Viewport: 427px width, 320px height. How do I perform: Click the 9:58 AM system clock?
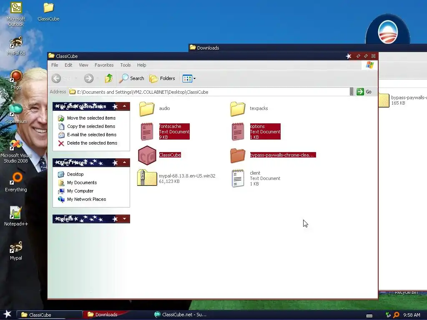coord(412,315)
